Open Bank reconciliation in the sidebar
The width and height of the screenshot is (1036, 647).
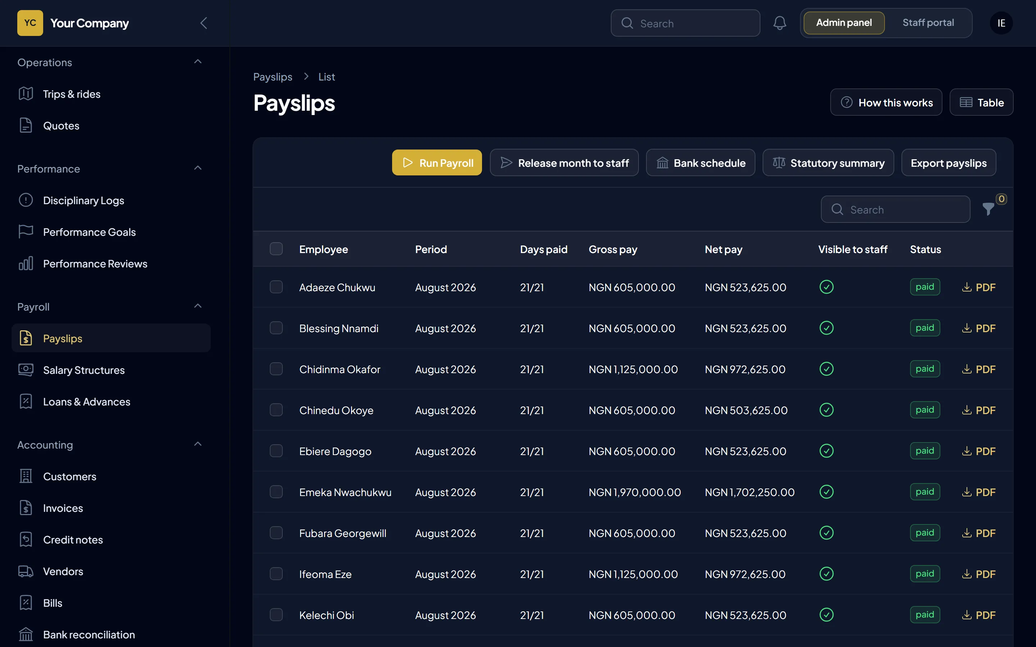click(111, 634)
